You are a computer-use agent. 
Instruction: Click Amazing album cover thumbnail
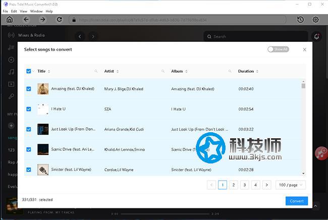[x=43, y=89]
